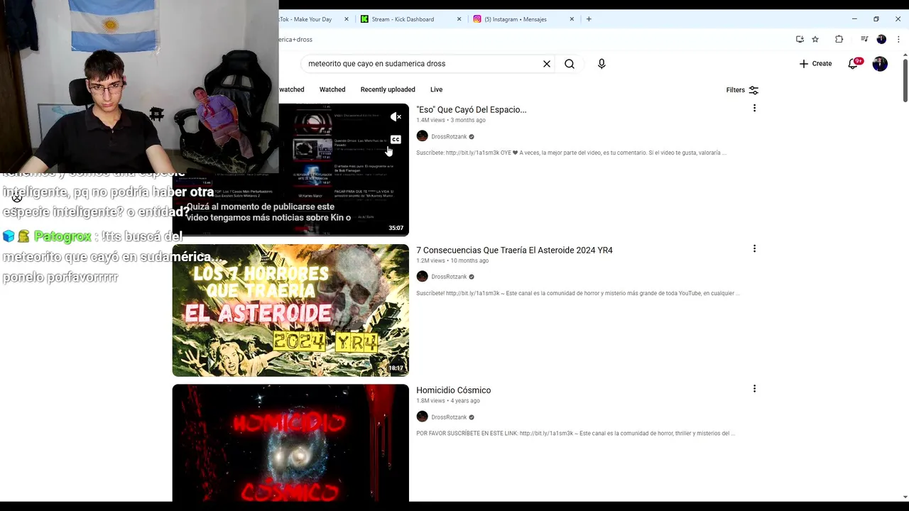The width and height of the screenshot is (909, 511).
Task: Switch to Stream - Kick Dashboard tab
Action: pos(403,19)
